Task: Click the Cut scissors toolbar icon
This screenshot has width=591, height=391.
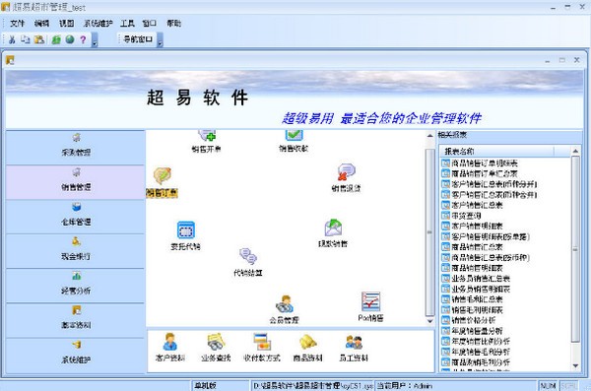Action: pyautogui.click(x=12, y=39)
